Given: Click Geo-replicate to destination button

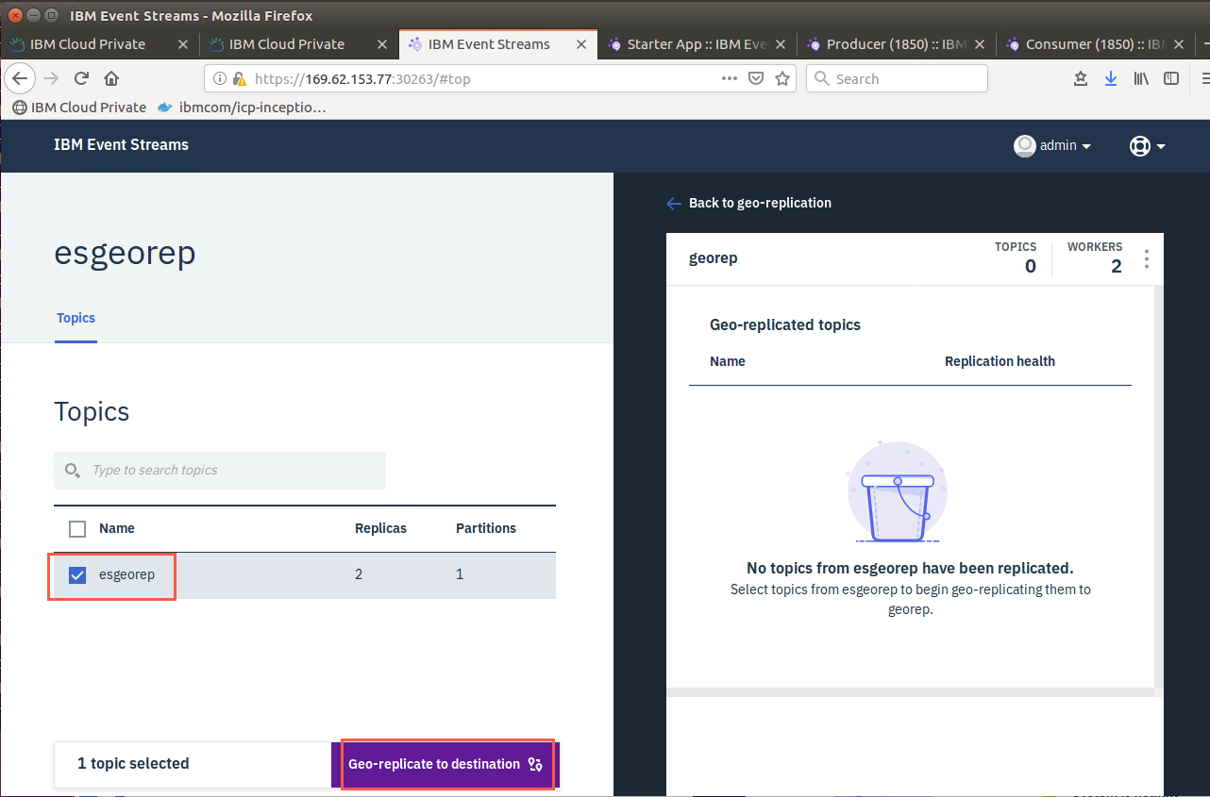Looking at the screenshot, I should coord(445,764).
